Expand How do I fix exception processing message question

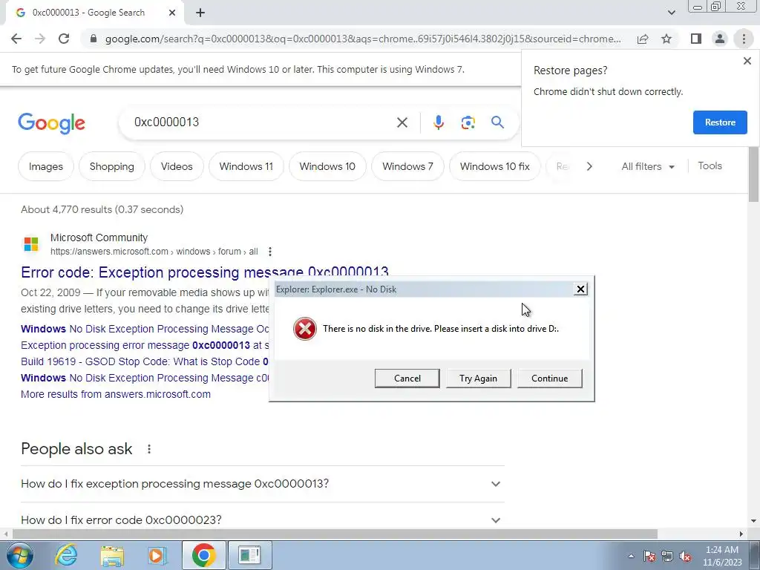click(x=262, y=484)
